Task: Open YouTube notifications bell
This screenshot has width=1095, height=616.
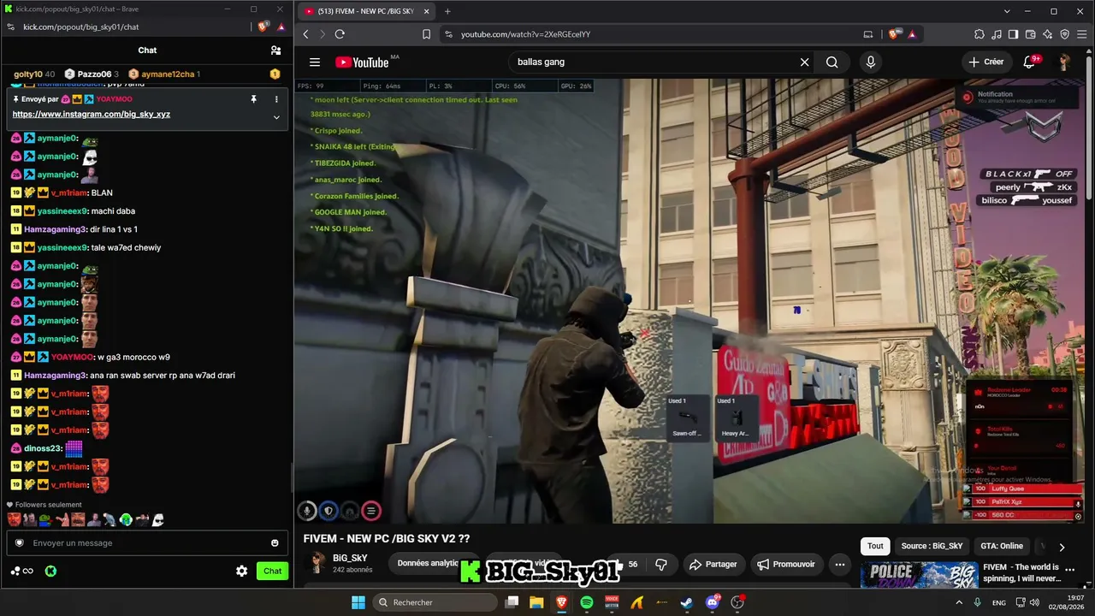Action: (1030, 62)
